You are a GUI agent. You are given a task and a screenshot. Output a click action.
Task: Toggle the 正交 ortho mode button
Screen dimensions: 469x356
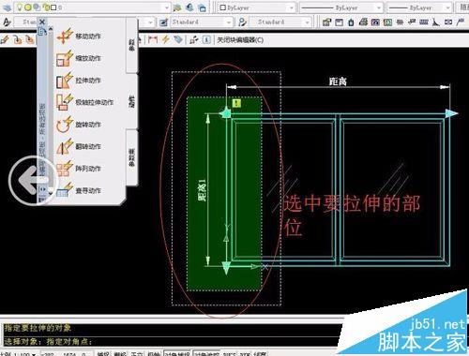[137, 353]
